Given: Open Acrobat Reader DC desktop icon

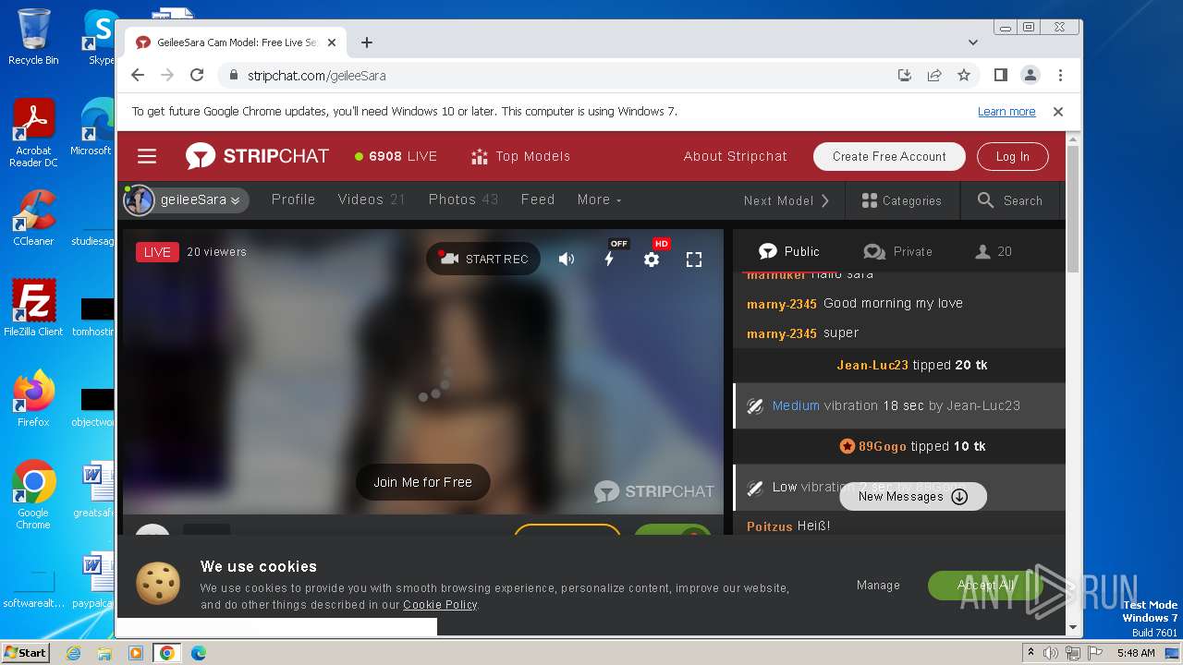Looking at the screenshot, I should click(x=33, y=133).
